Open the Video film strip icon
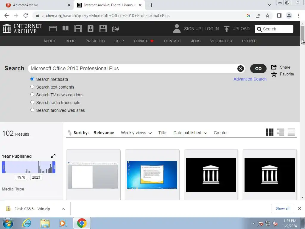 (78, 29)
